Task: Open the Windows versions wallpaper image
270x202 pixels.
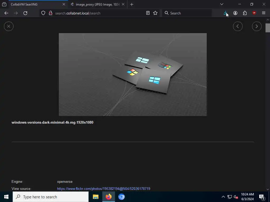Action: click(133, 74)
